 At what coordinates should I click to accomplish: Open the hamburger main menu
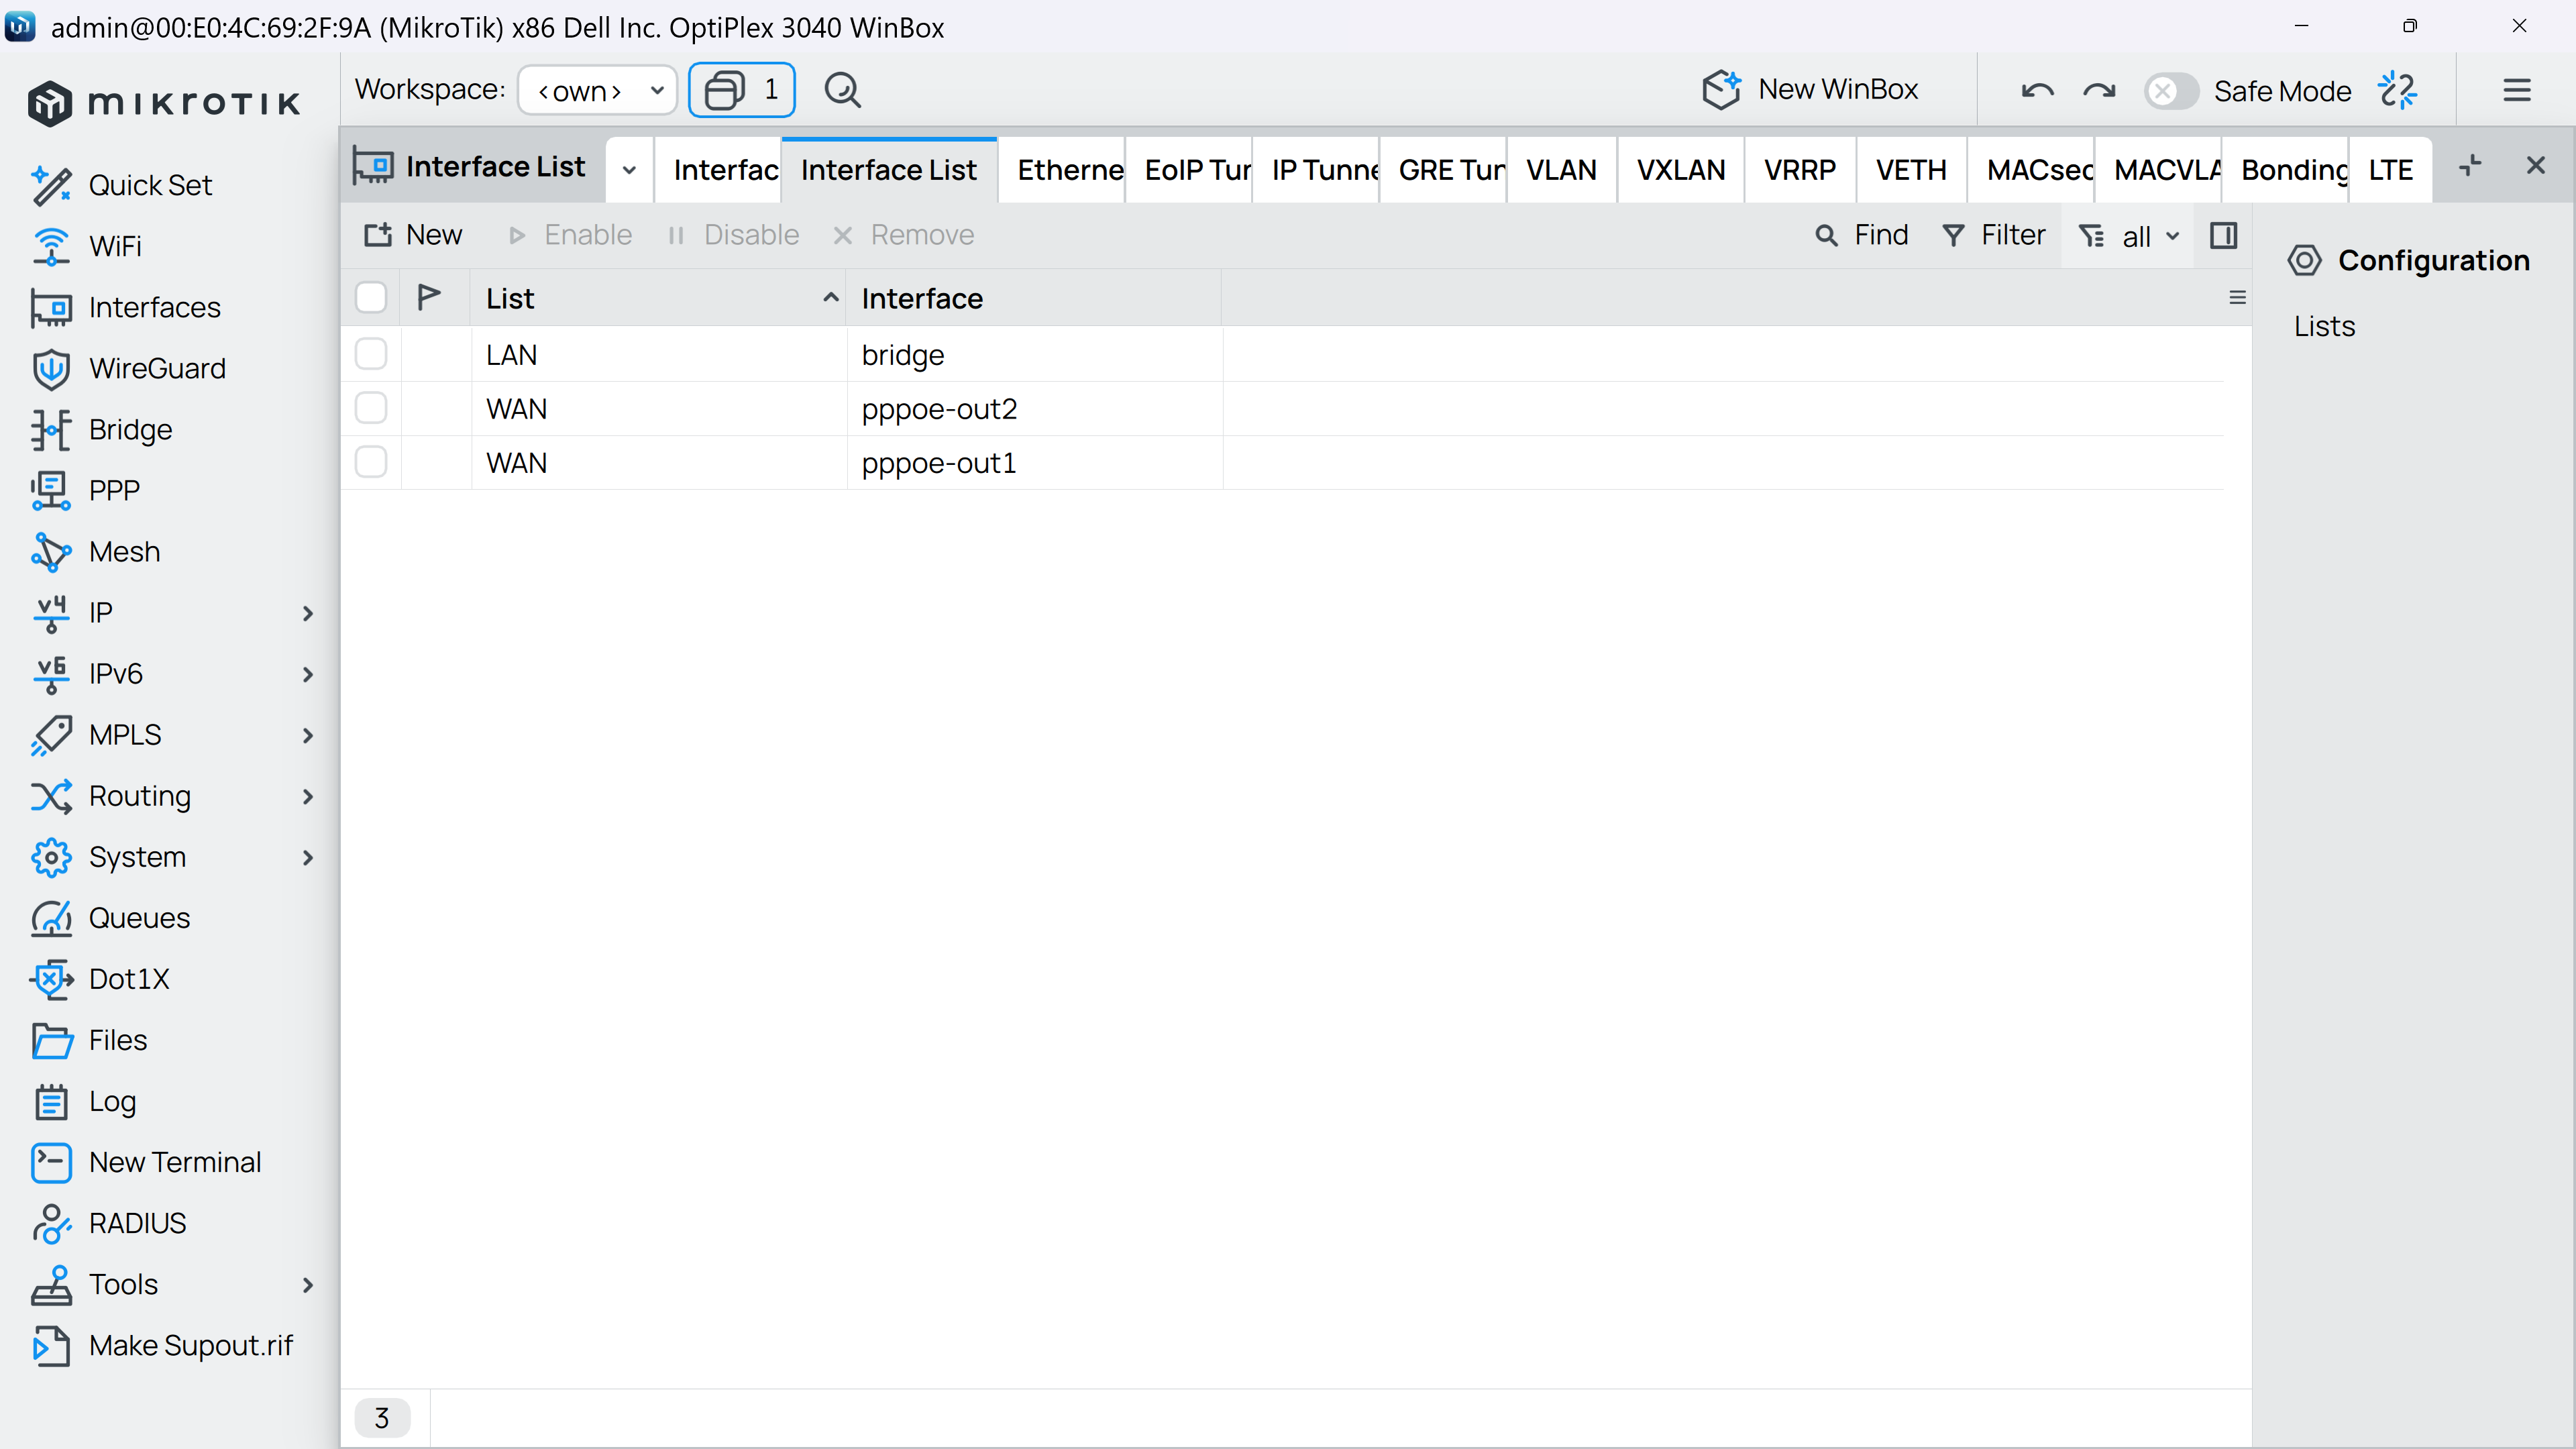(x=2517, y=90)
